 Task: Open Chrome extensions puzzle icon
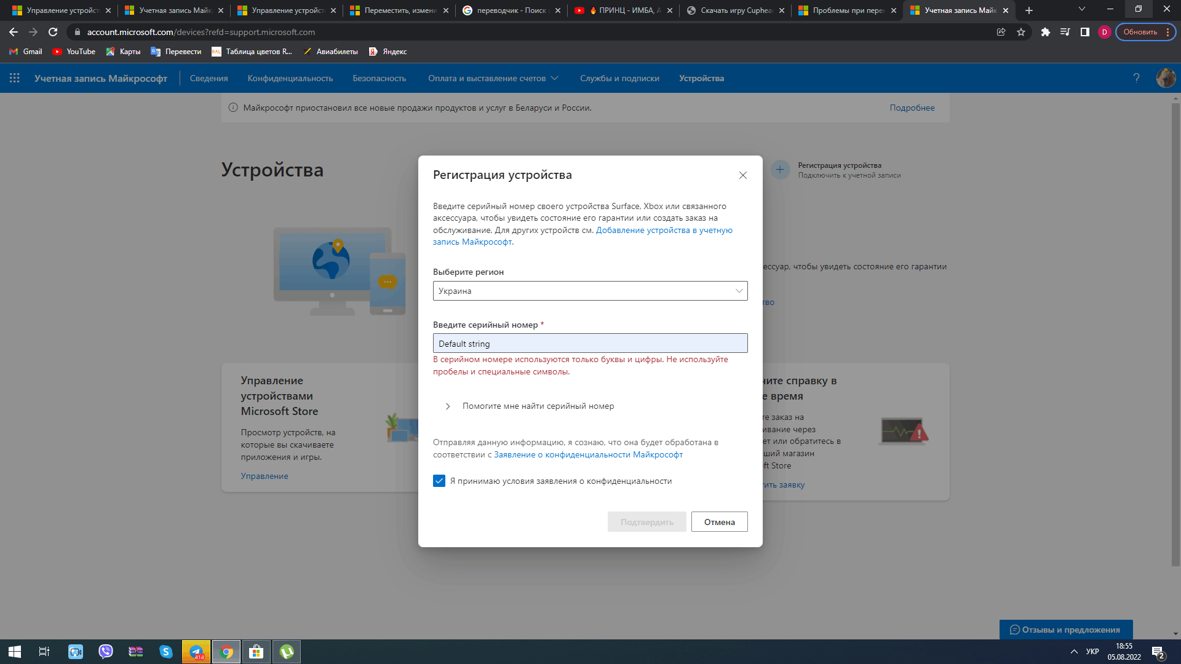point(1045,32)
